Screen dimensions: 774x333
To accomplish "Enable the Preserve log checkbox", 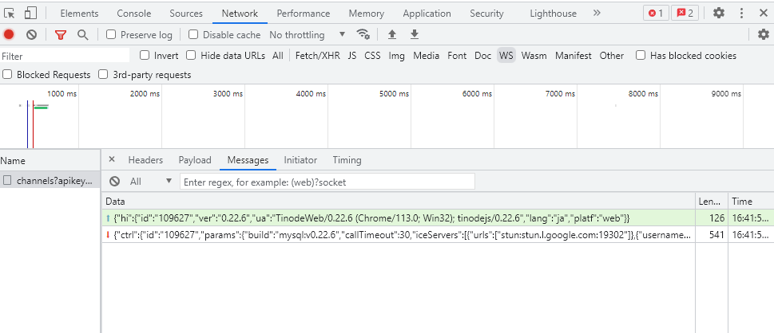I will pyautogui.click(x=112, y=34).
